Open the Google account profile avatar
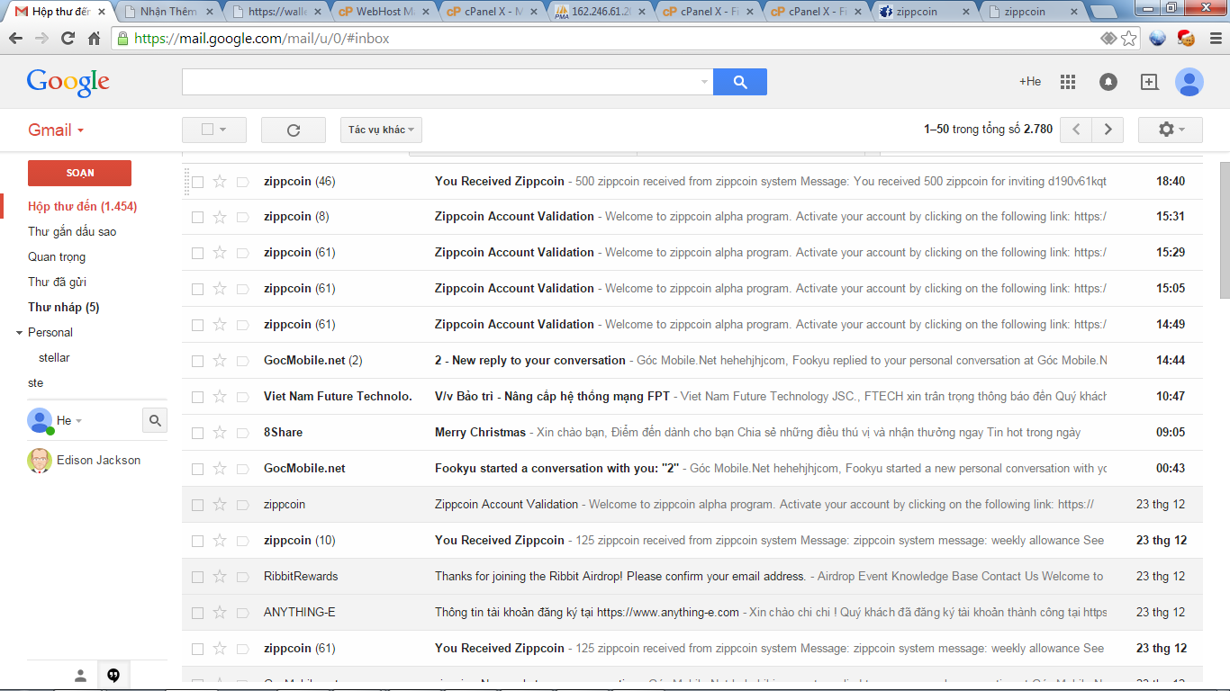Screen dimensions: 1230x691 point(1189,82)
